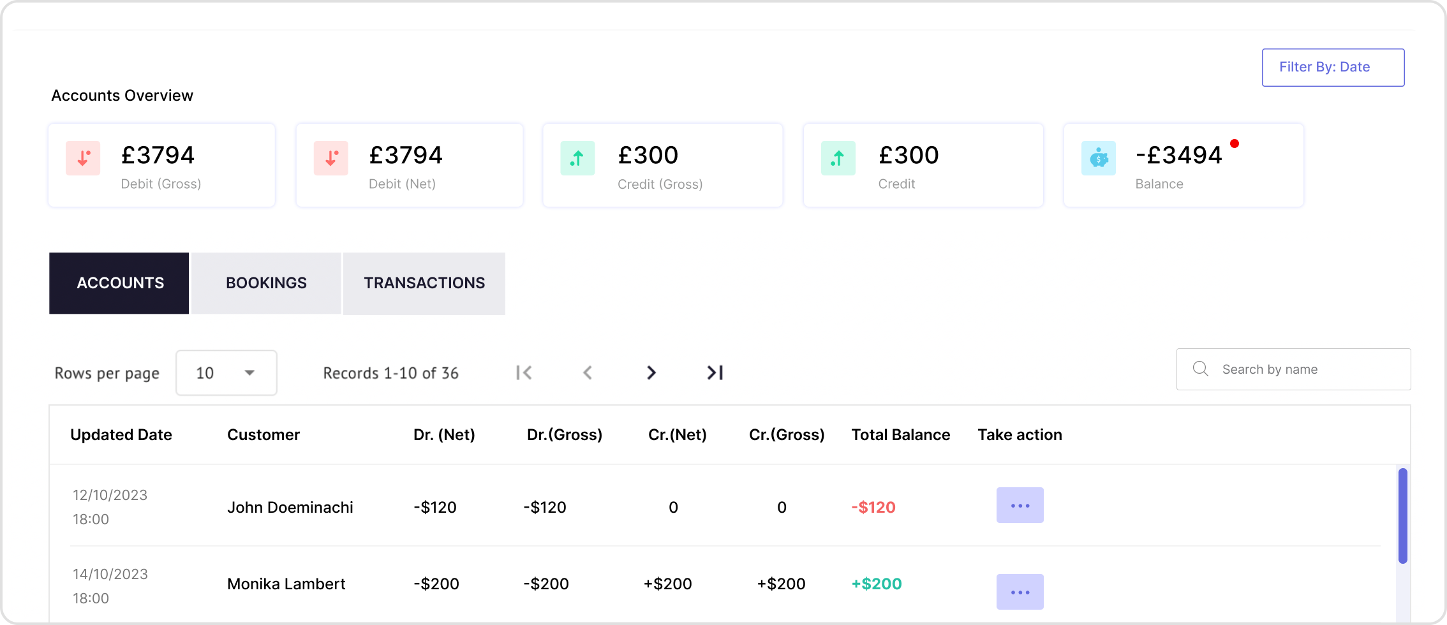Go to the first page of records
Screen dimensions: 1447x625
coord(524,372)
